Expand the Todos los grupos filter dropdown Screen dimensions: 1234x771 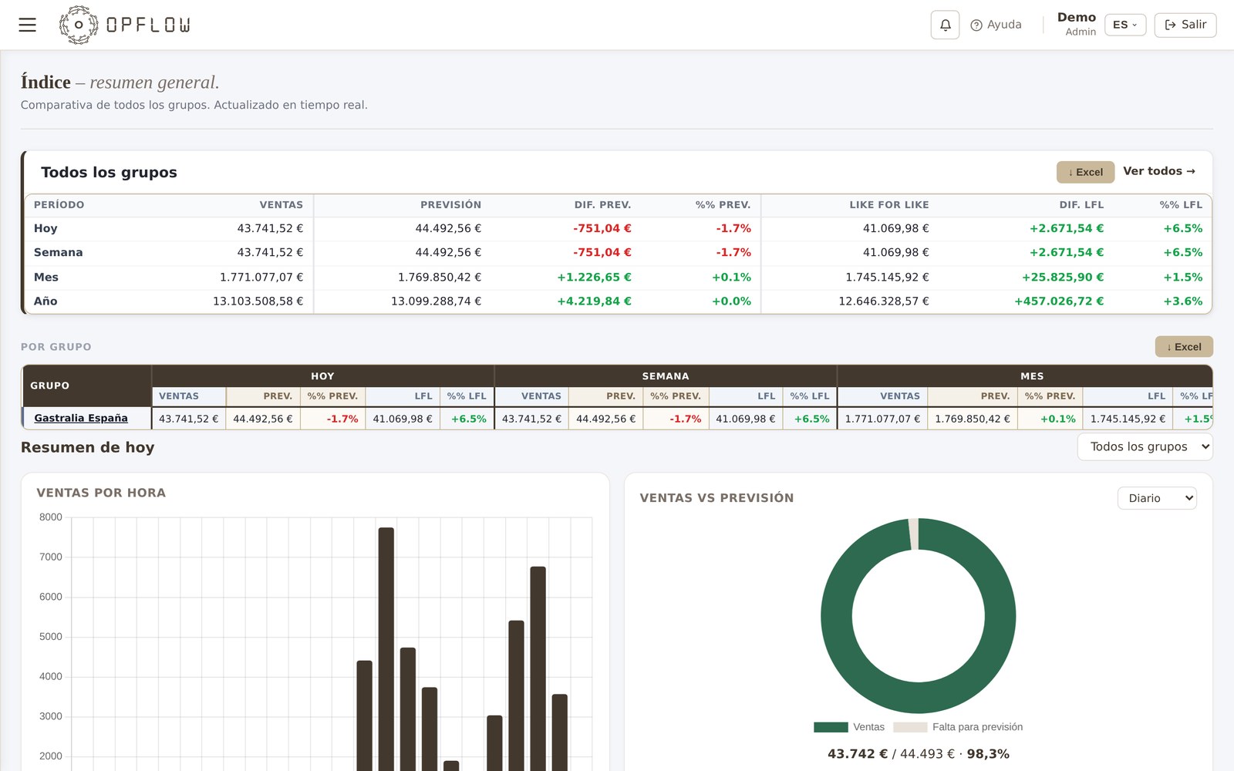pos(1145,446)
